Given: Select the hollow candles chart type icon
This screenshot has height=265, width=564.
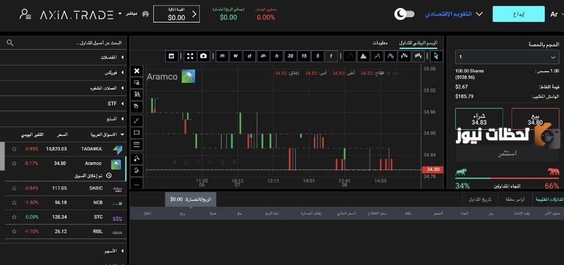Looking at the screenshot, I should pos(404,56).
